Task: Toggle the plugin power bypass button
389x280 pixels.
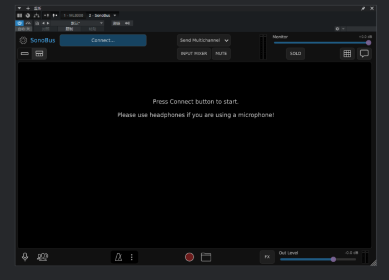Action: (19, 23)
